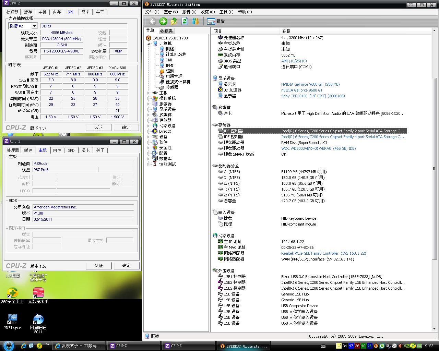Click 认证 in the G.Skill CPU-Z window
The image size is (439, 351).
click(x=98, y=128)
